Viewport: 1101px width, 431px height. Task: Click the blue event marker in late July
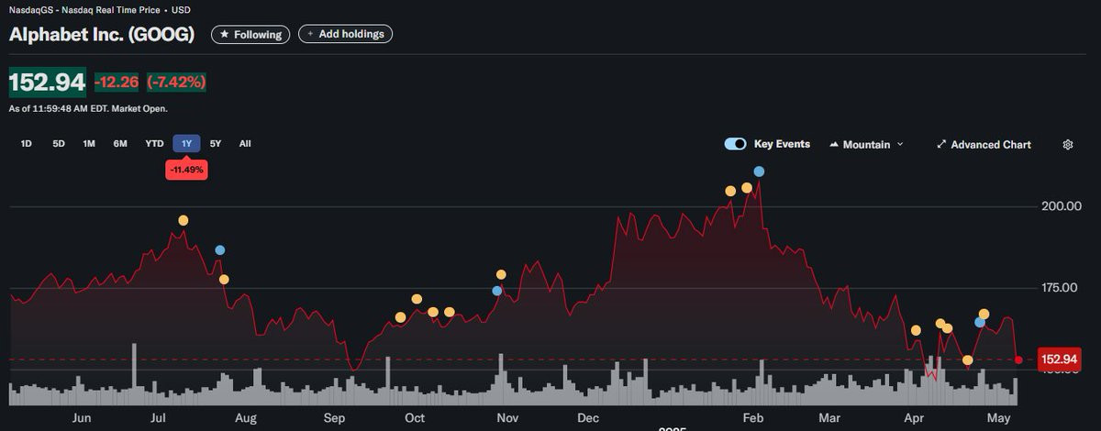click(x=219, y=250)
